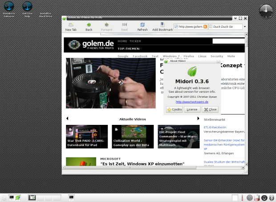Click the green Microsoft article thumbnail
The height and width of the screenshot is (202, 276).
tap(81, 161)
